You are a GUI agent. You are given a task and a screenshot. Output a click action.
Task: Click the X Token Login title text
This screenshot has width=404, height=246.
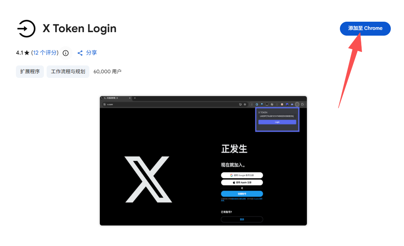[x=79, y=29]
